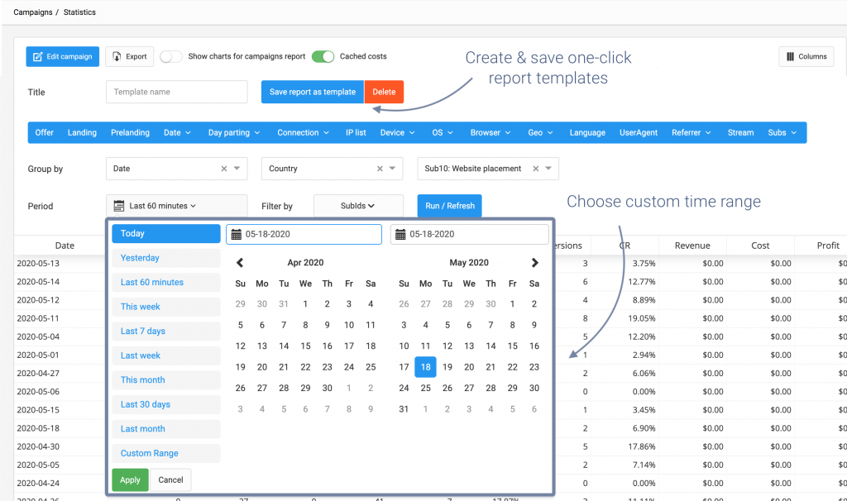
Task: Click the calendar icon in the first date field
Action: [237, 234]
